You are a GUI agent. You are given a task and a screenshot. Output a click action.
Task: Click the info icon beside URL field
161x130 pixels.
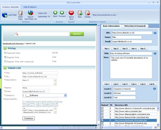click(x=155, y=33)
